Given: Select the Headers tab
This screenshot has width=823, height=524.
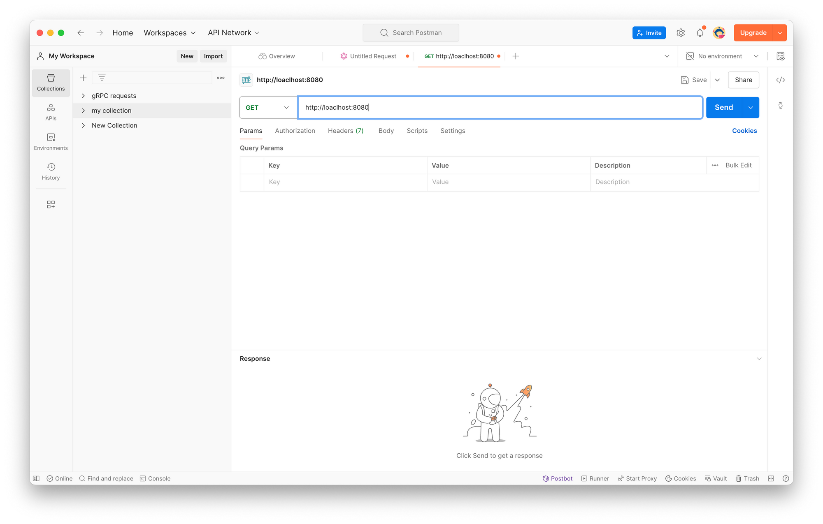Looking at the screenshot, I should pyautogui.click(x=346, y=131).
